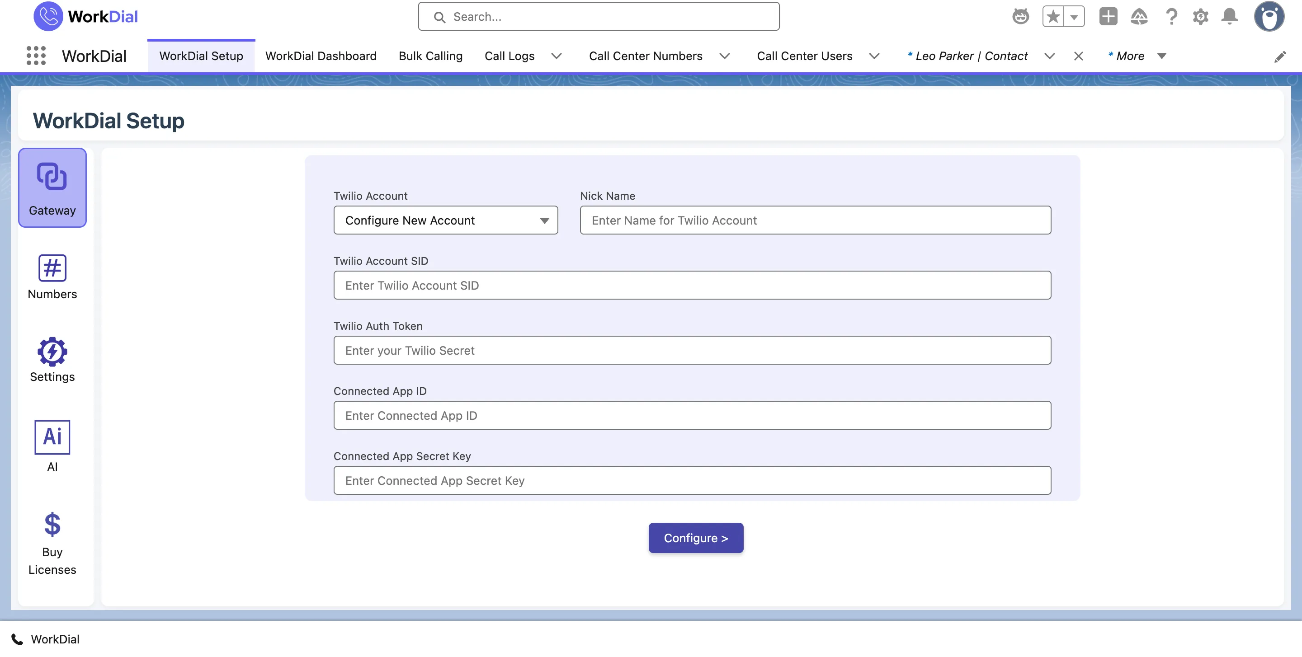The image size is (1302, 657).
Task: Open user profile avatar
Action: [1269, 16]
